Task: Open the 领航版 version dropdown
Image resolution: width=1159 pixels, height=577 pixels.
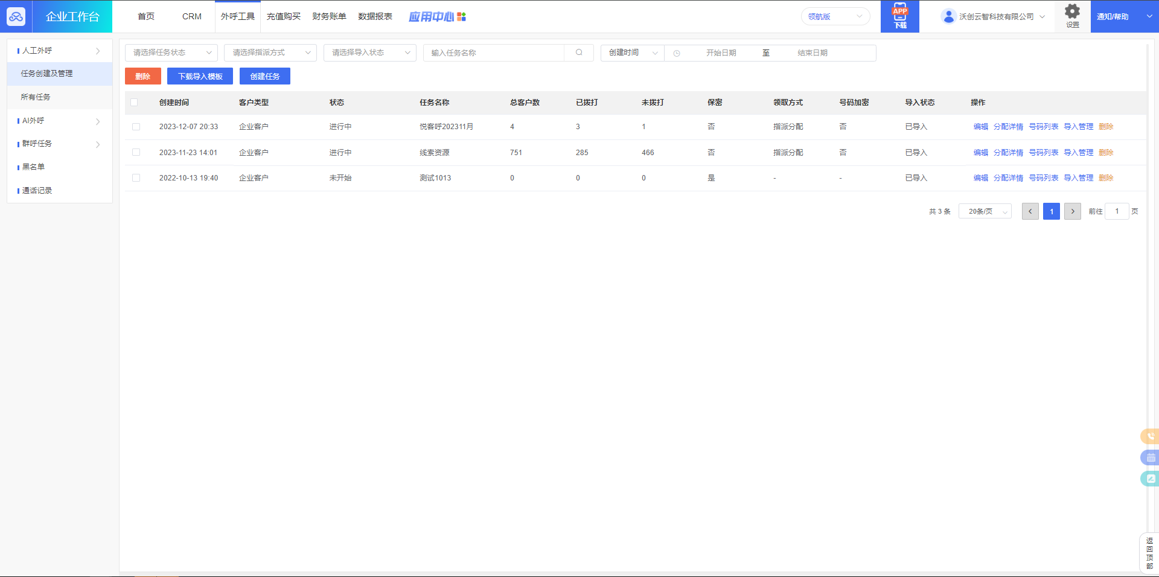Action: point(835,16)
